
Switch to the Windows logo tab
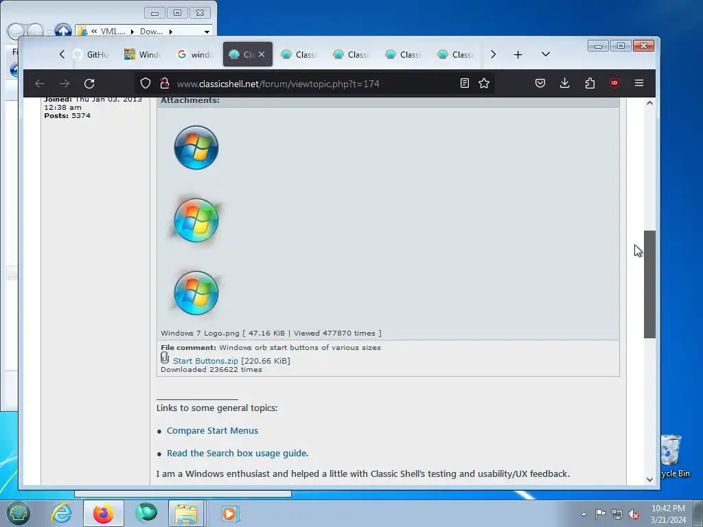(x=143, y=55)
